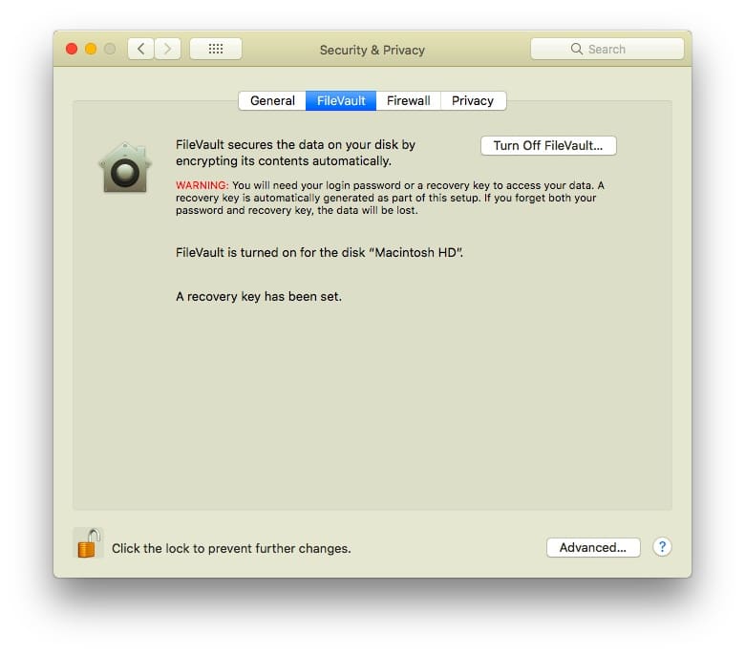Click "Click the lock to prevent further changes." text
Viewport: 745px width, 654px height.
point(231,549)
